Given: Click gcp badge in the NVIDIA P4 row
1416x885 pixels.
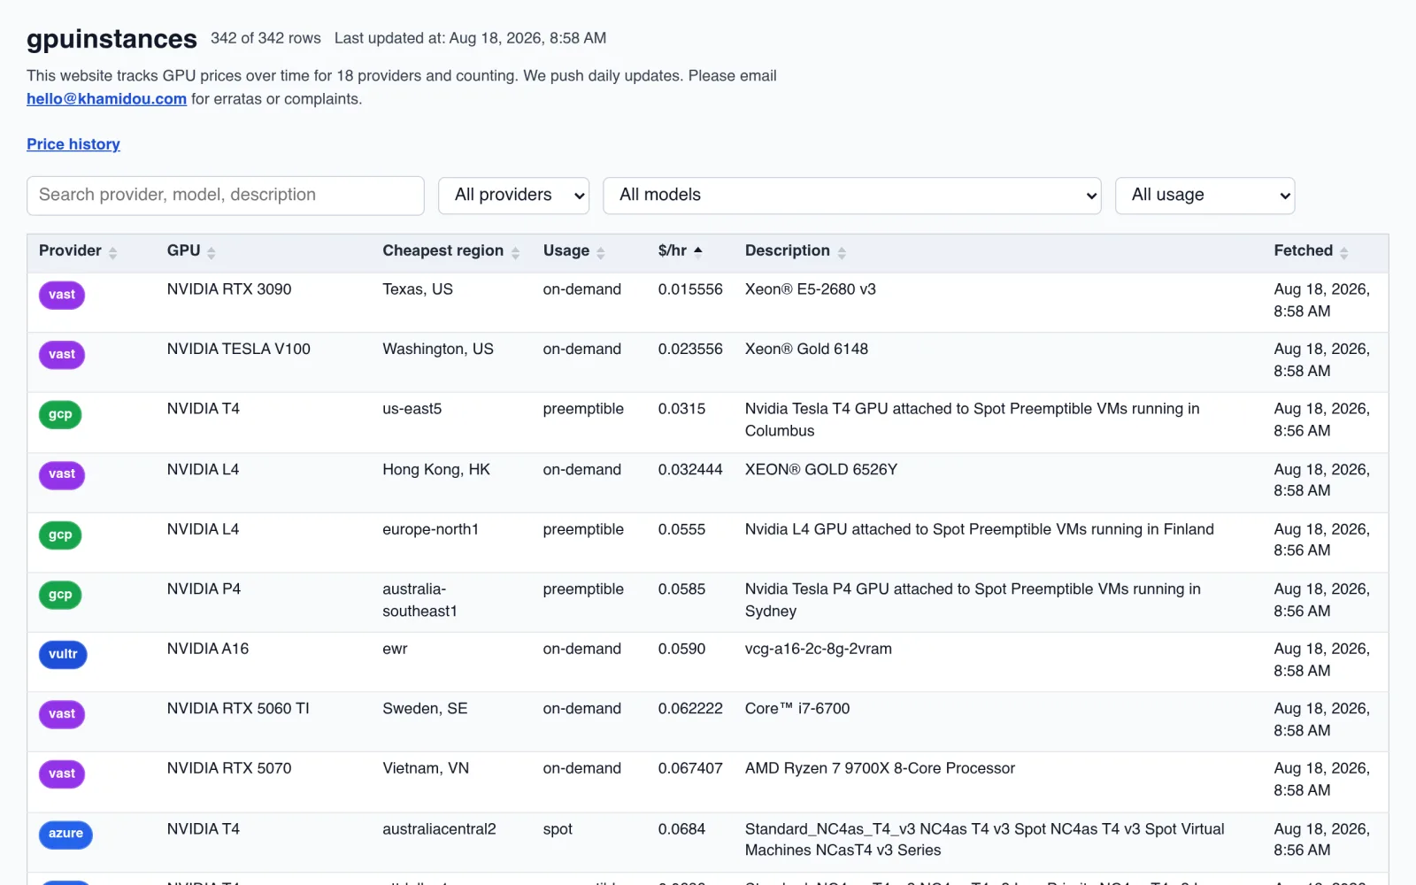Looking at the screenshot, I should click(60, 595).
